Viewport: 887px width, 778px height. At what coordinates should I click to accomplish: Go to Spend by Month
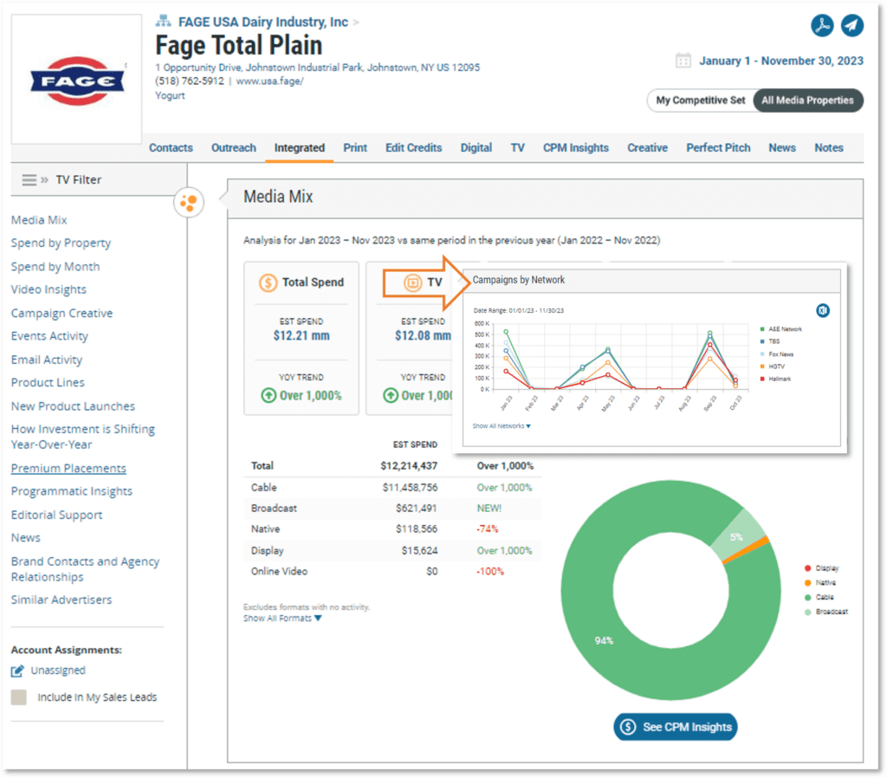[55, 267]
